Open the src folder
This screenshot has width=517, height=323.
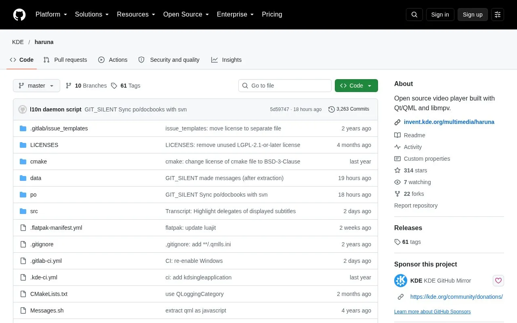coord(34,211)
